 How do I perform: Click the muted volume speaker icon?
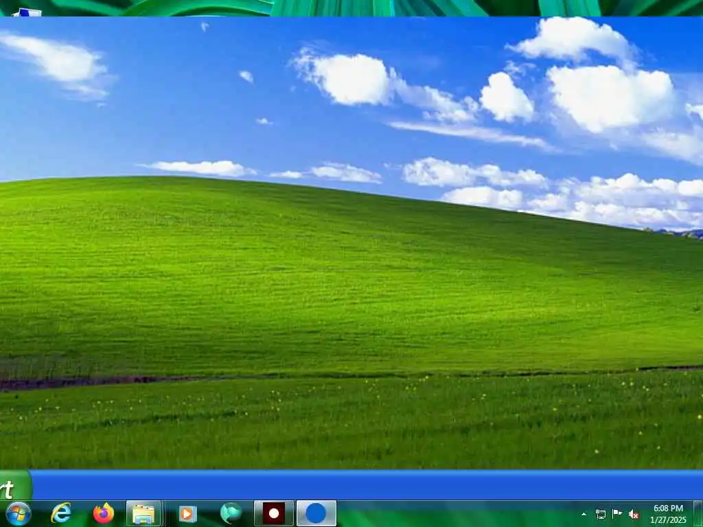(x=634, y=515)
